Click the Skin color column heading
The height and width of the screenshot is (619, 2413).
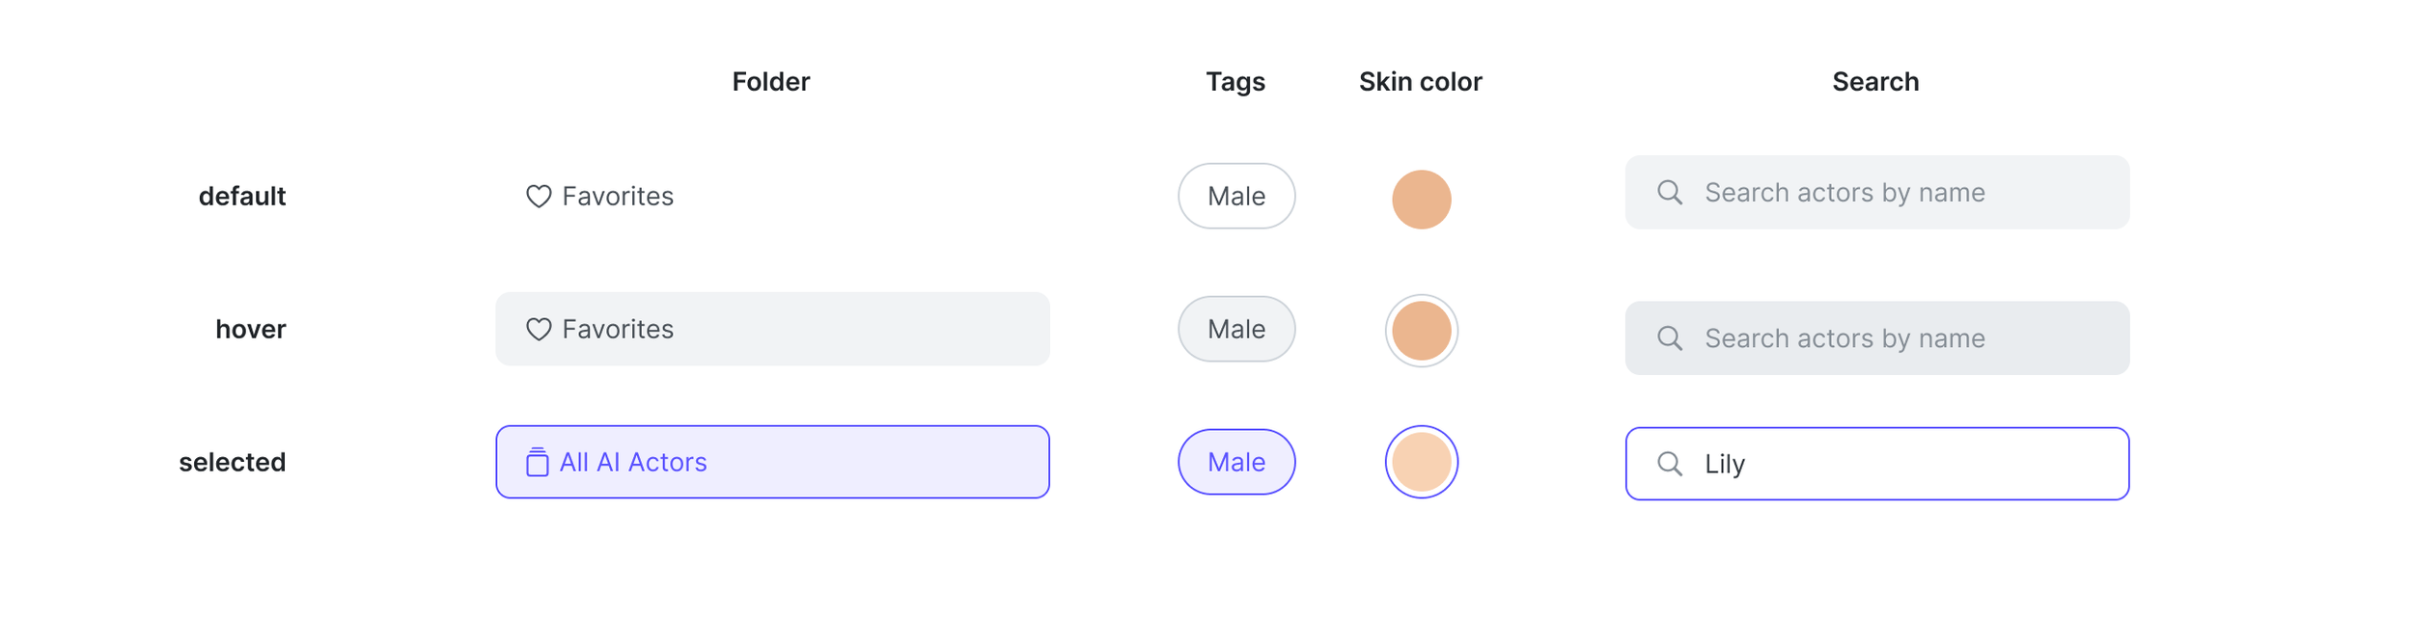[1420, 82]
